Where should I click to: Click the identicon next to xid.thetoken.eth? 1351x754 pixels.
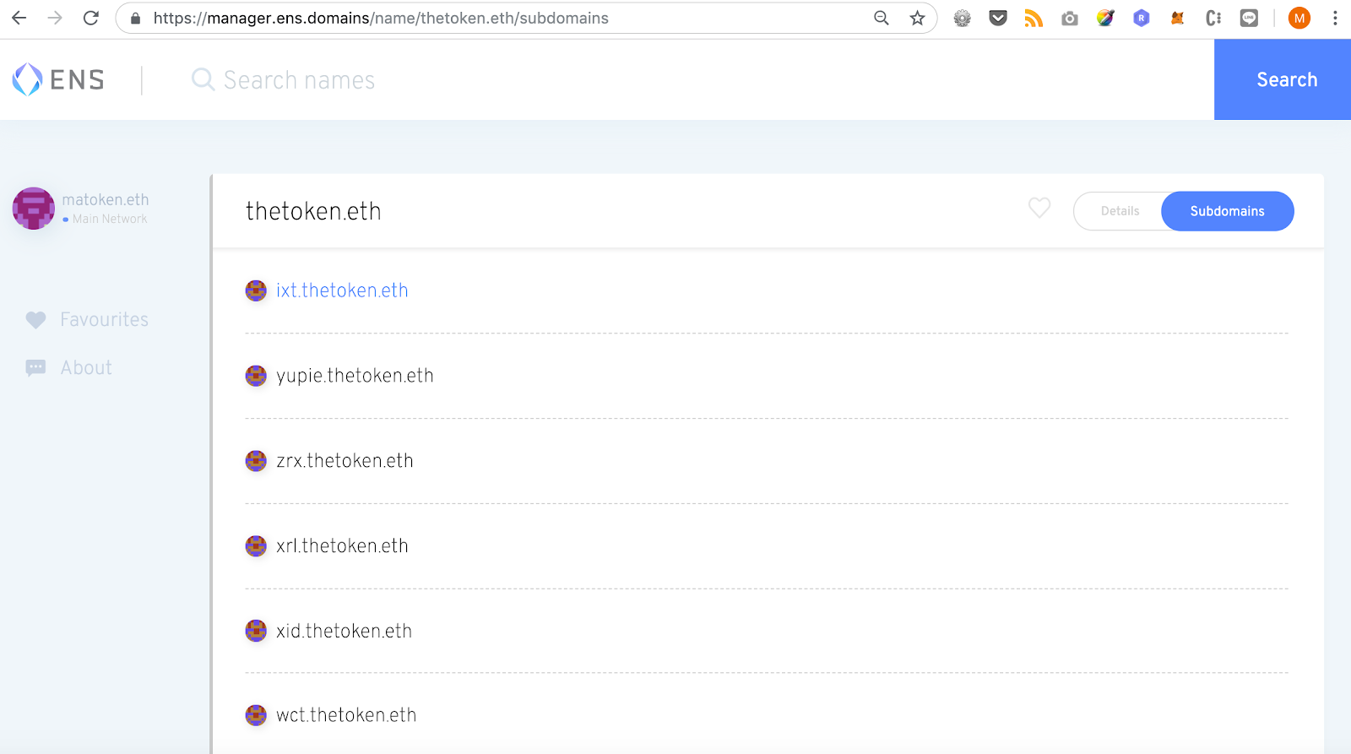pos(256,631)
